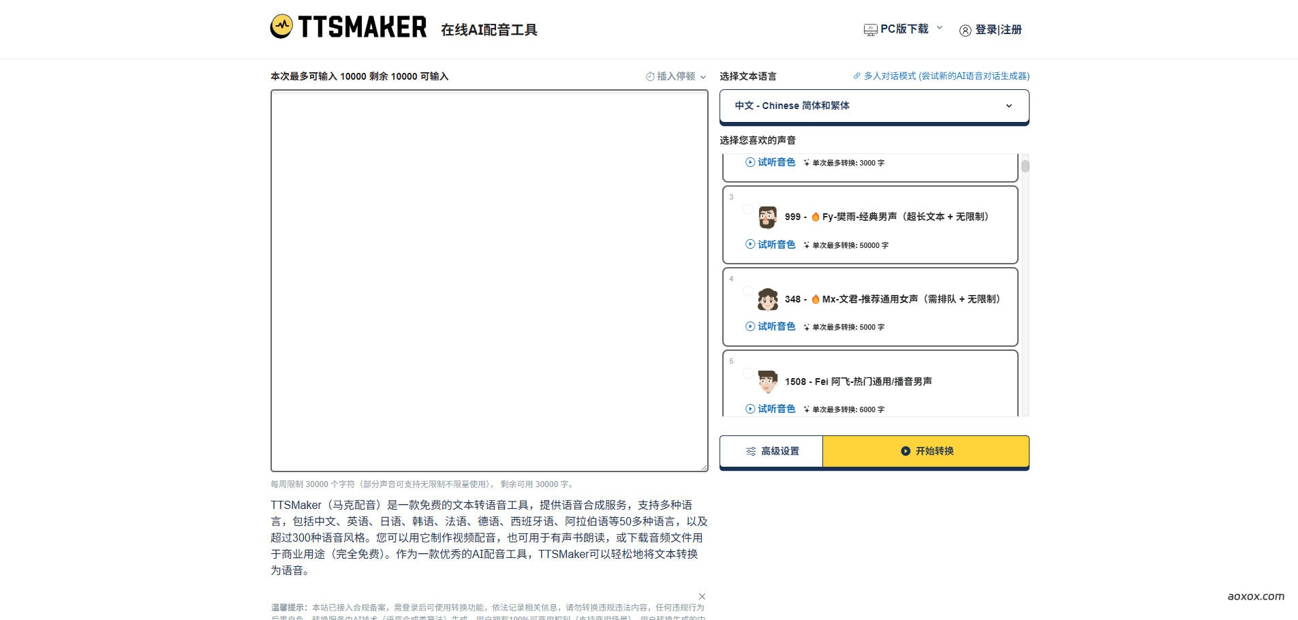Click the TTSMaker logo icon
Image resolution: width=1298 pixels, height=620 pixels.
pyautogui.click(x=281, y=27)
